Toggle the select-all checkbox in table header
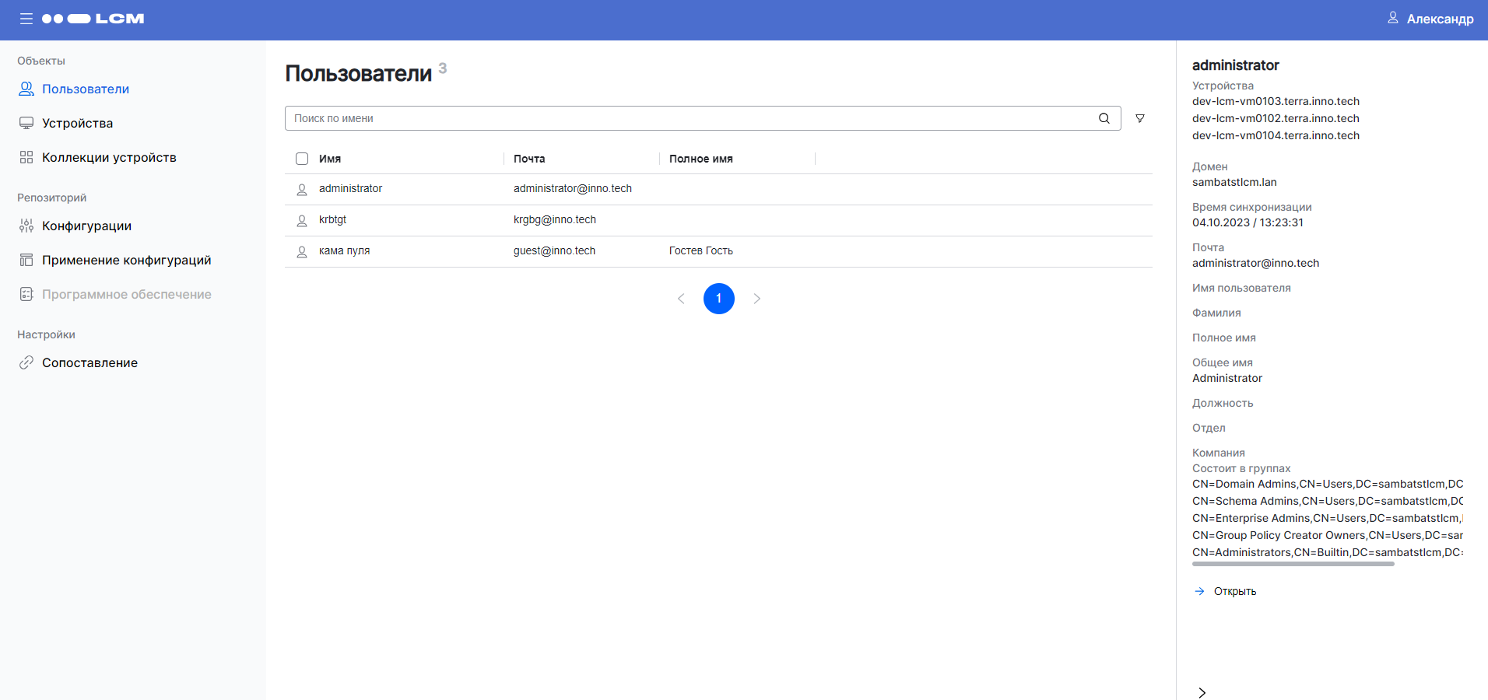The width and height of the screenshot is (1488, 700). 302,159
